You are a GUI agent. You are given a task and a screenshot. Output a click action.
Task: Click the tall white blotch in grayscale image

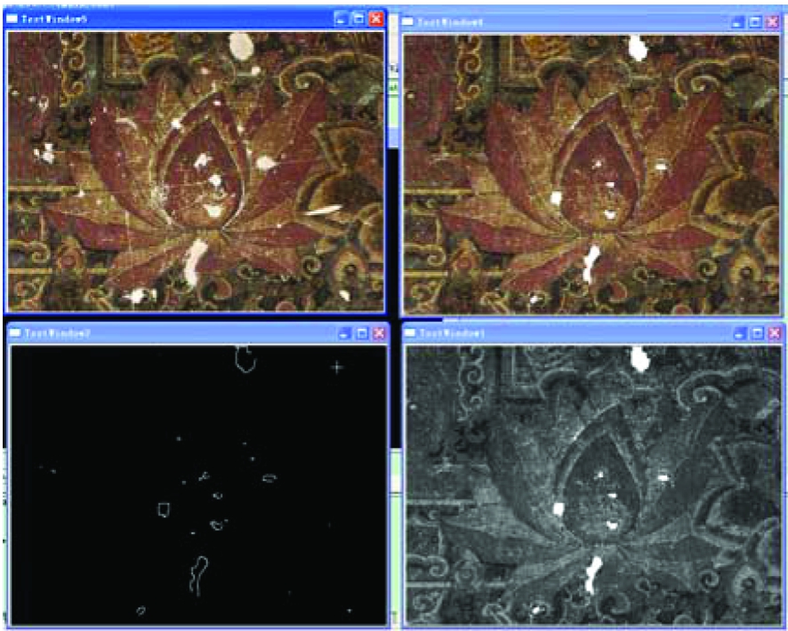point(591,575)
